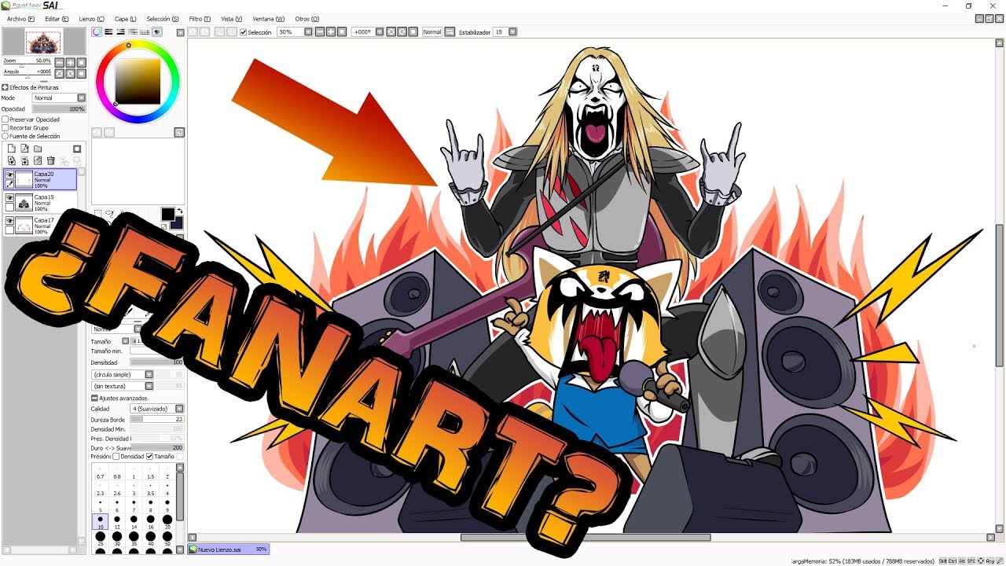The height and width of the screenshot is (566, 1006).
Task: Rotate view counterclockwise in the navigator
Action: click(59, 73)
